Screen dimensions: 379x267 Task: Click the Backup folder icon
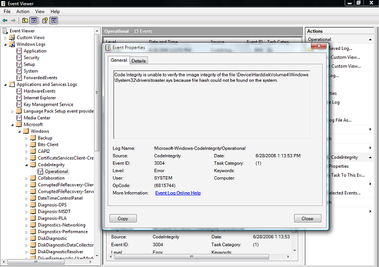click(x=33, y=138)
